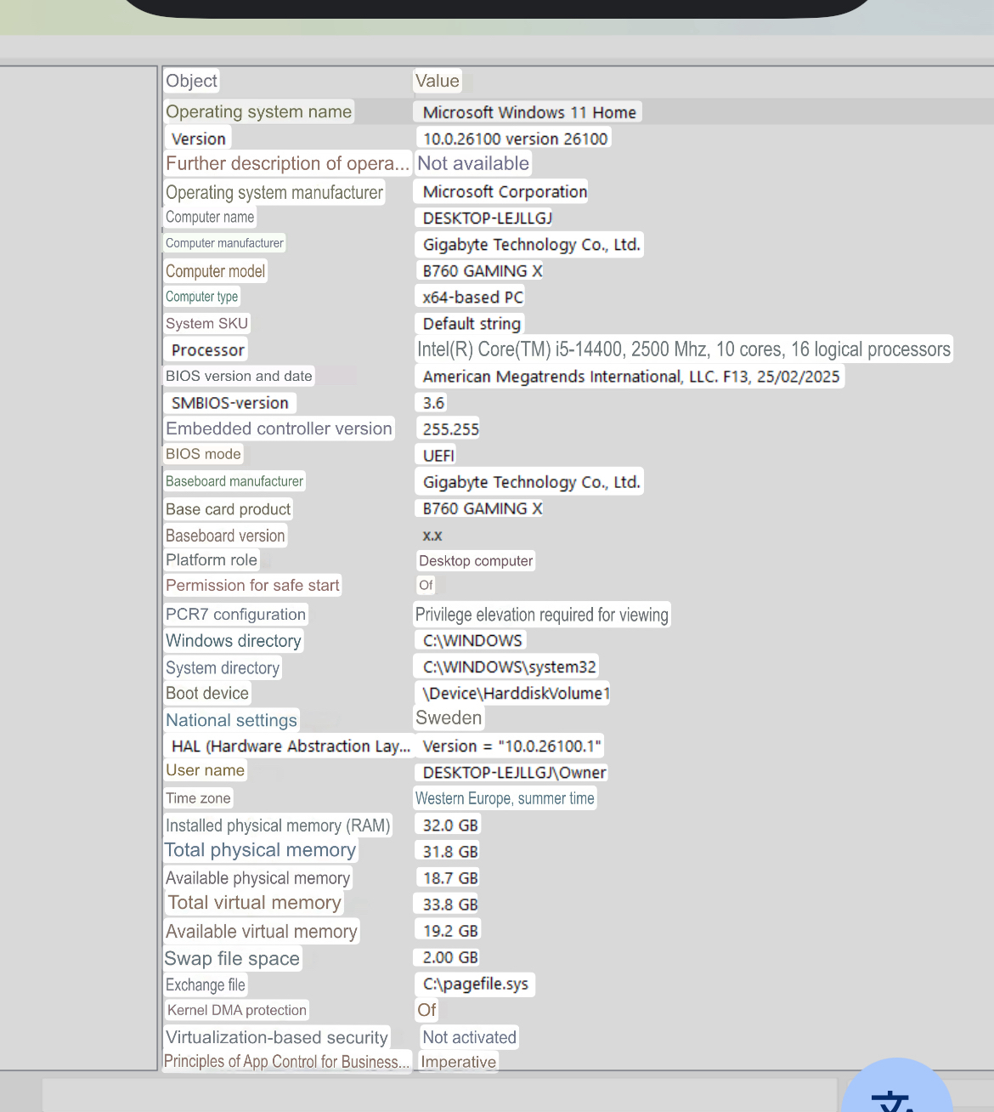The height and width of the screenshot is (1112, 994).
Task: Select the Sweden value
Action: (x=449, y=718)
